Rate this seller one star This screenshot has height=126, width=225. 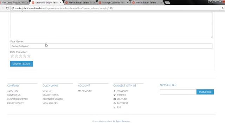12,56
